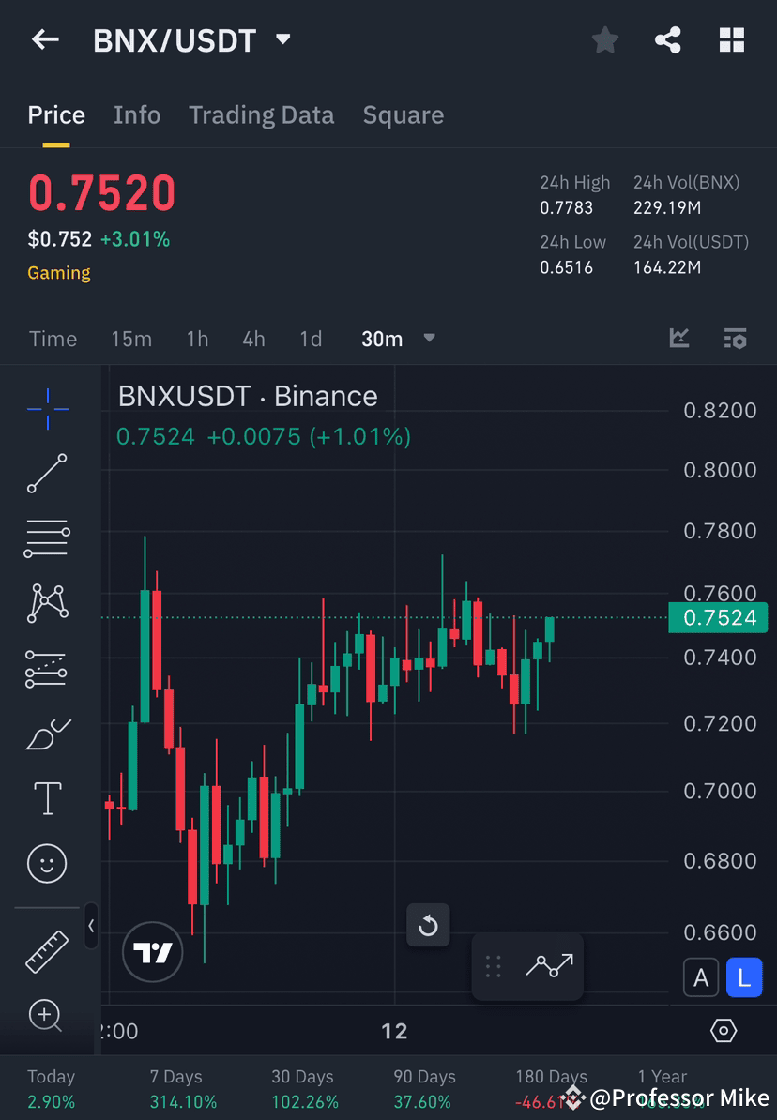
Task: Open the BNX/USDT pair selector dropdown
Action: (x=282, y=39)
